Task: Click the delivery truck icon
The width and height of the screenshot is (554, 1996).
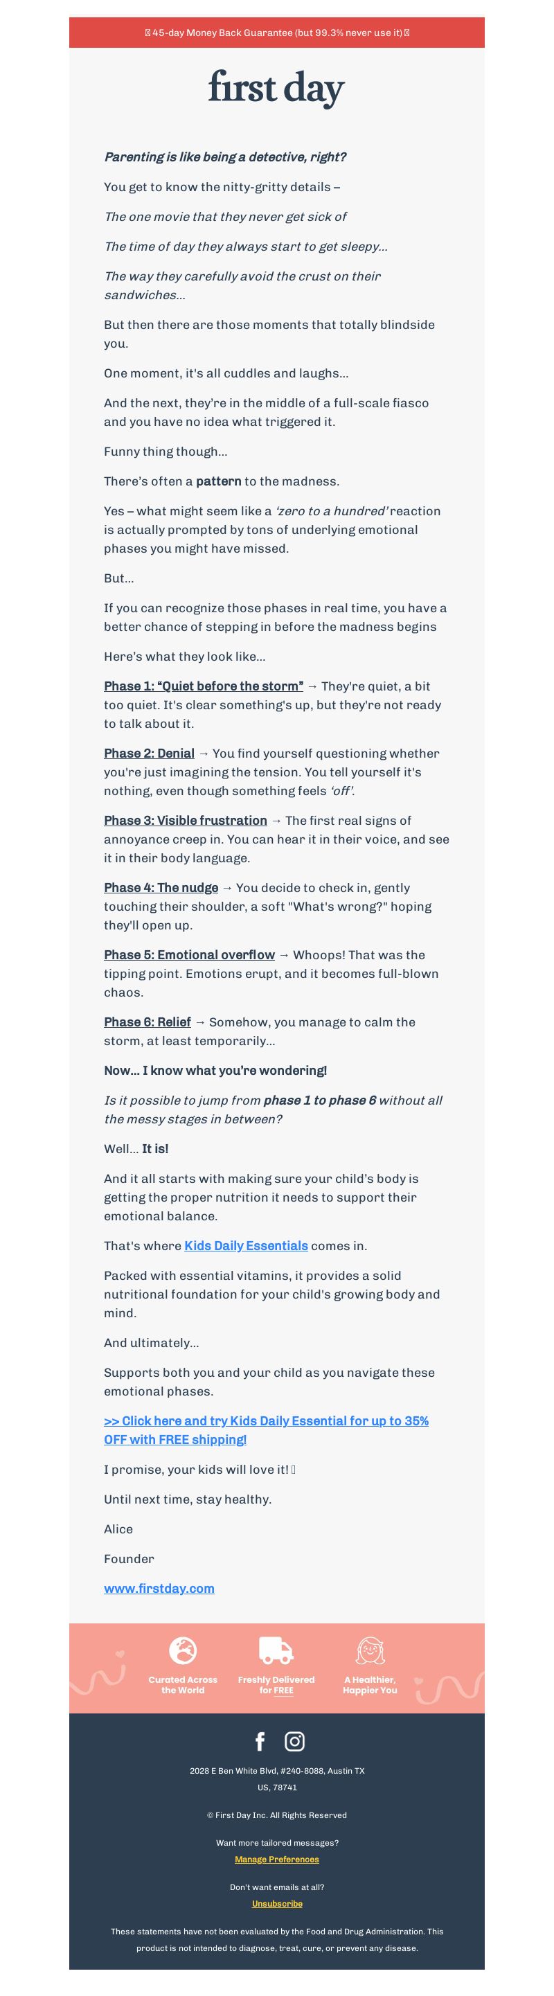Action: pos(276,1650)
